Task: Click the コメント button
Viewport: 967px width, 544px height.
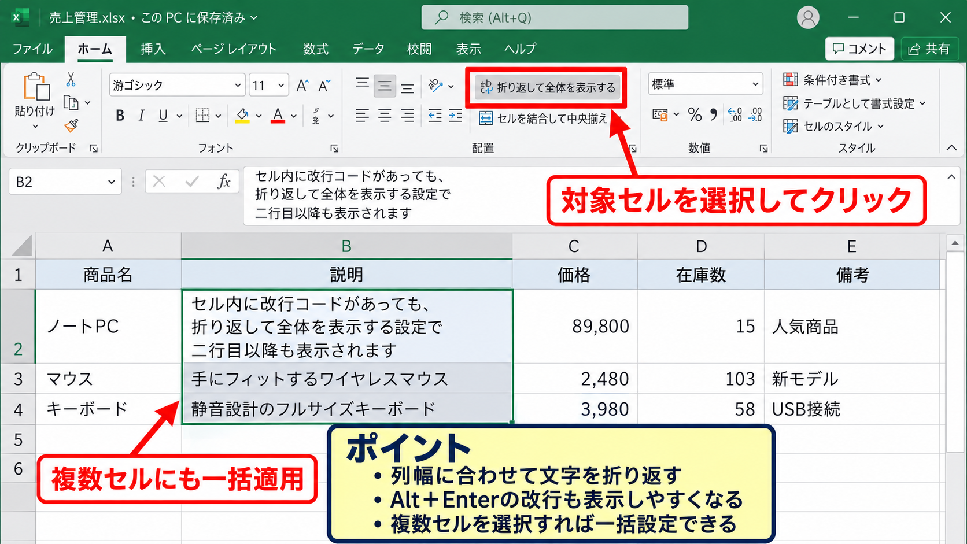Action: (x=859, y=49)
